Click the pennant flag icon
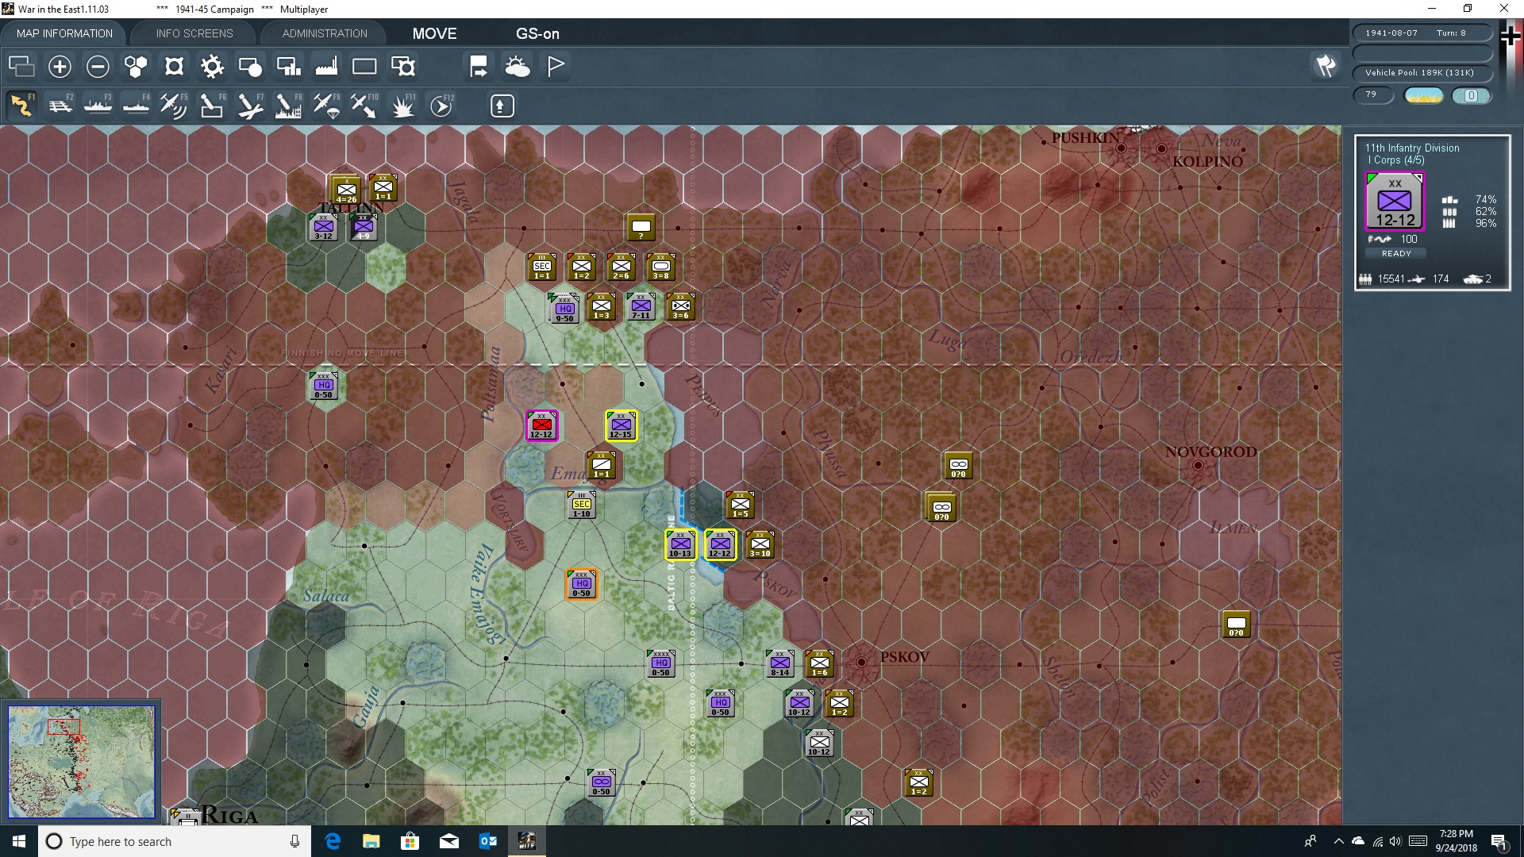Viewport: 1524px width, 857px height. pyautogui.click(x=556, y=67)
